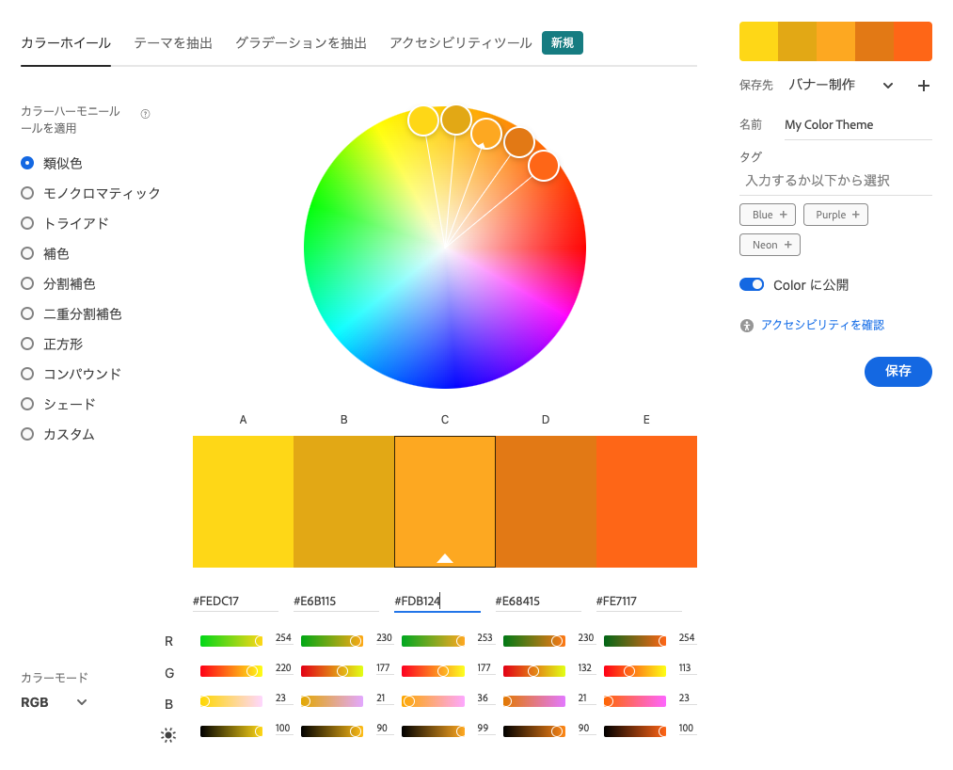This screenshot has width=953, height=770.
Task: Click the help icon beside カラーハーモニールール
Action: [x=145, y=114]
